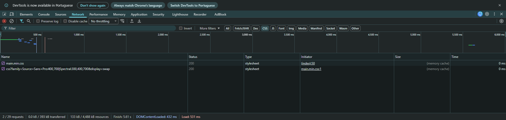Dismiss the language notification bar
Viewport: 506px width, 120px height.
[500, 5]
